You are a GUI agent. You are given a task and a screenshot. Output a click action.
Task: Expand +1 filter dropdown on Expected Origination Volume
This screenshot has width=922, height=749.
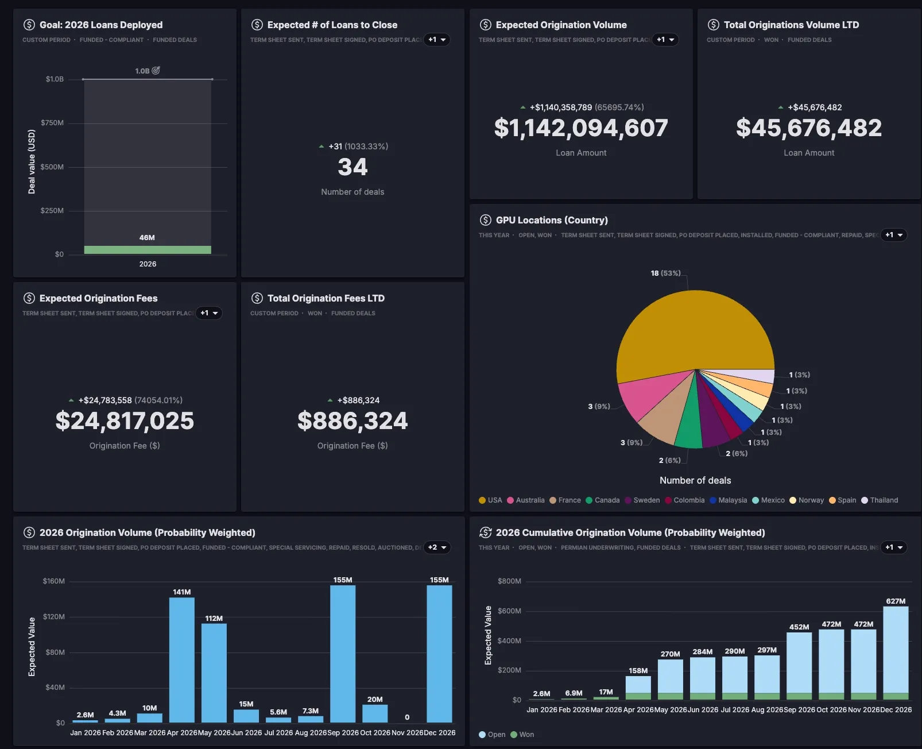665,40
